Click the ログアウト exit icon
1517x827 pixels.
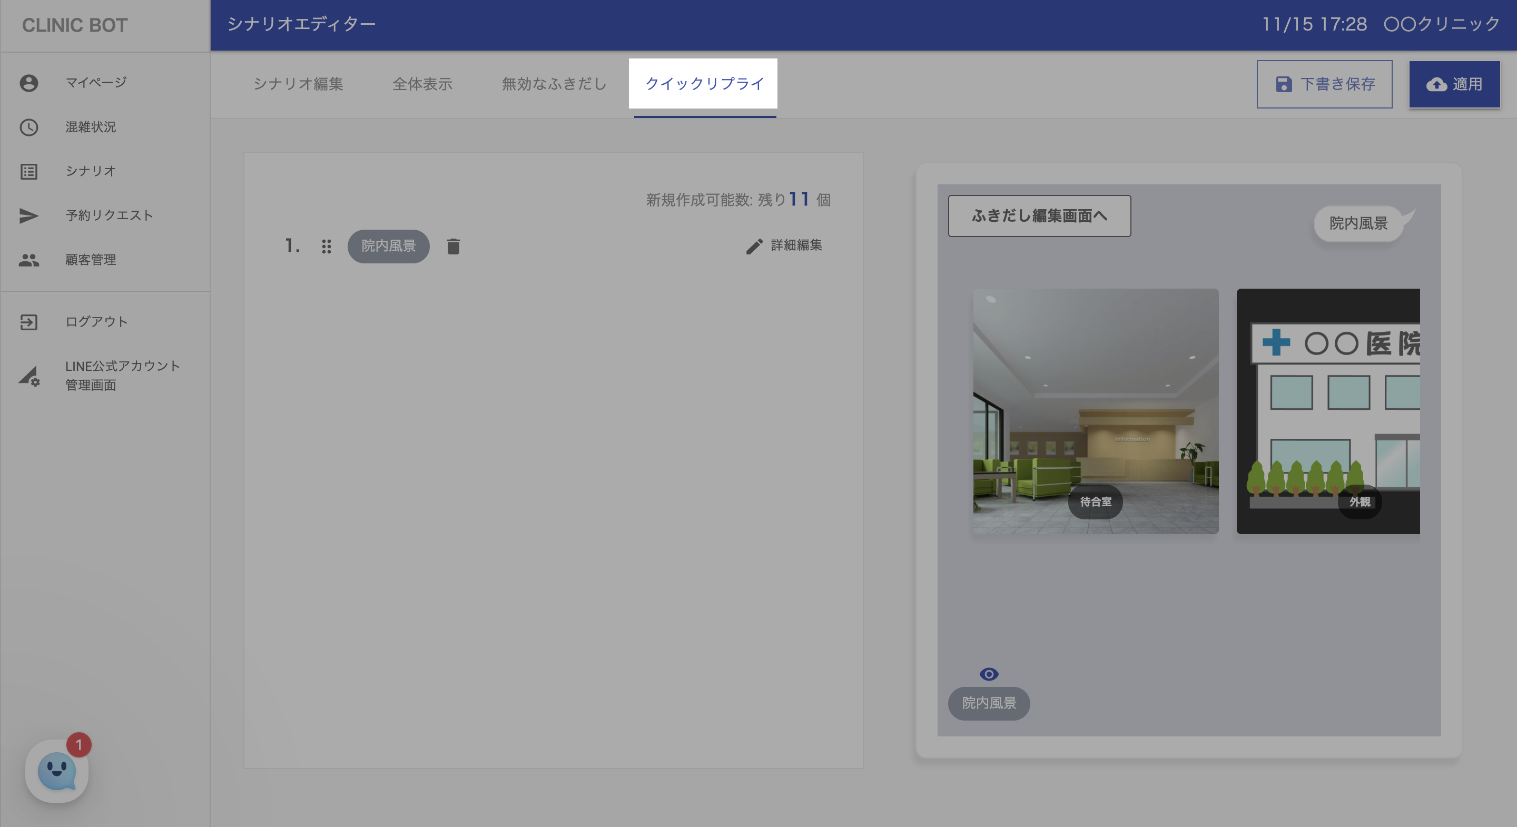click(x=29, y=322)
